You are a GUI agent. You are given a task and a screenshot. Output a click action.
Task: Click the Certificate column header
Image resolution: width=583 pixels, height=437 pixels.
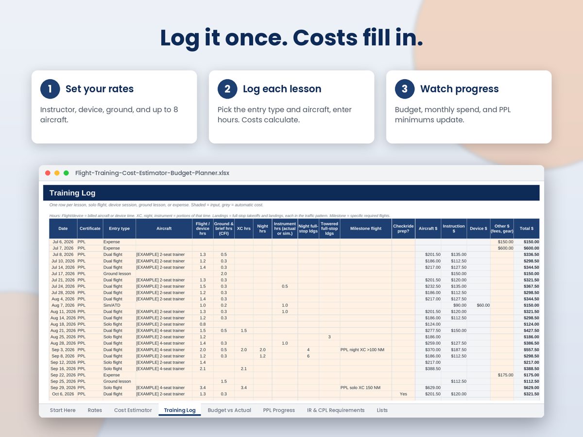(x=90, y=229)
